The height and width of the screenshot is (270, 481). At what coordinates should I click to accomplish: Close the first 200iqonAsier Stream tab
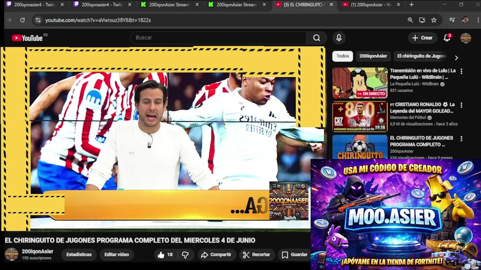click(x=197, y=5)
